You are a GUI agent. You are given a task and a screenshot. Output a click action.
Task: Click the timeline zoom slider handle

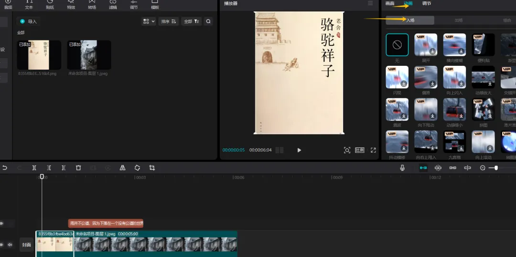(496, 168)
